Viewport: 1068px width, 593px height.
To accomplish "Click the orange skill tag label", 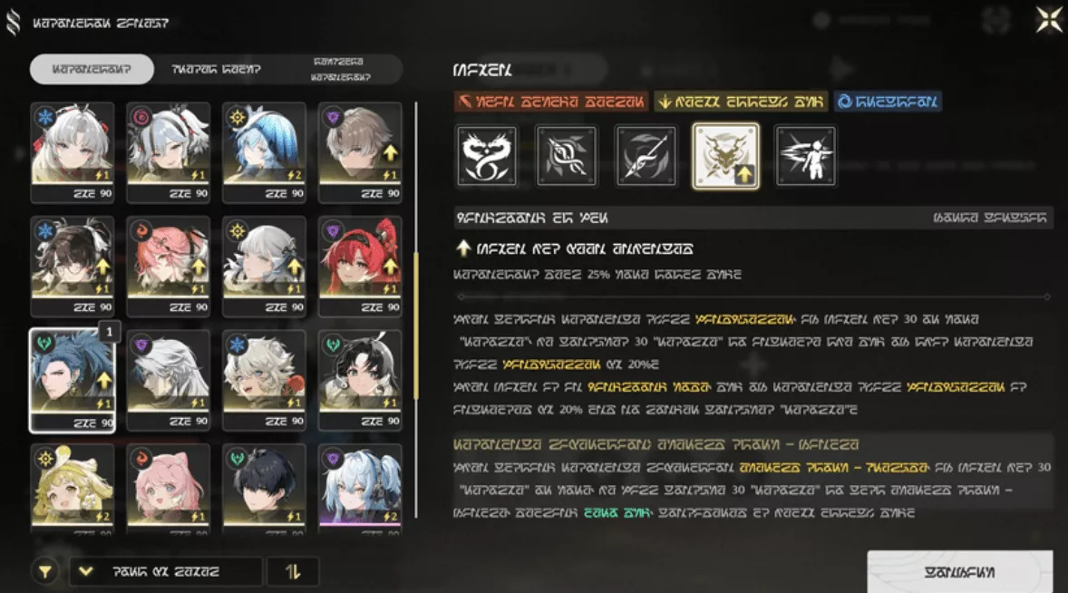I will click(552, 102).
